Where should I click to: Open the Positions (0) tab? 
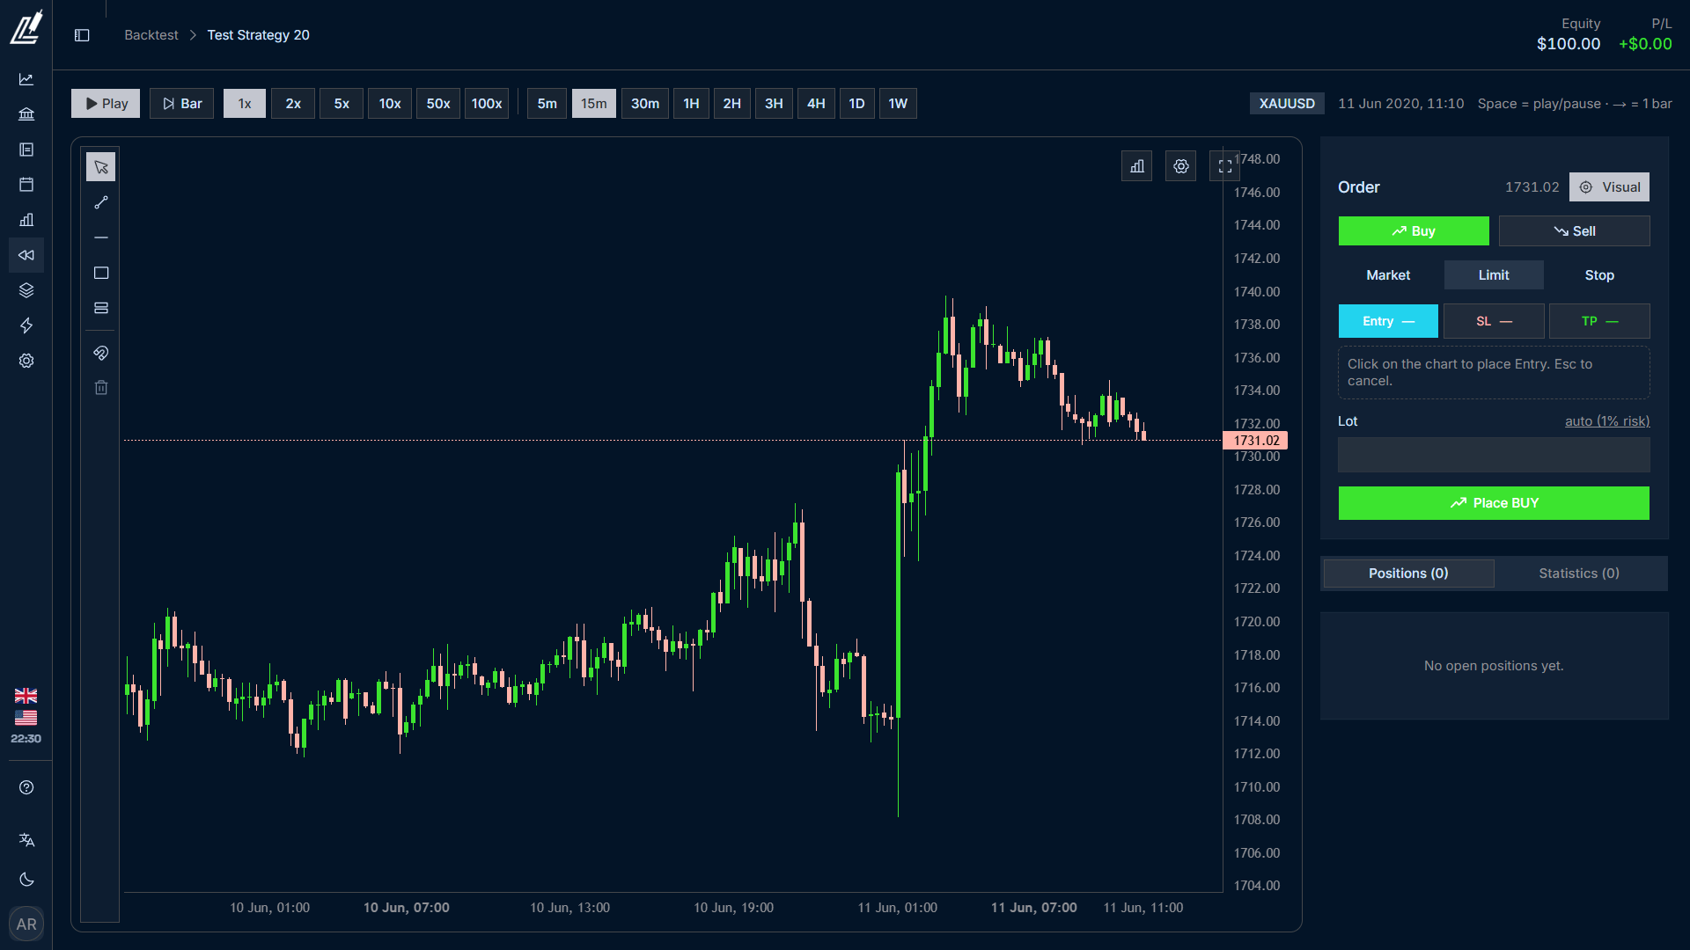(1408, 574)
